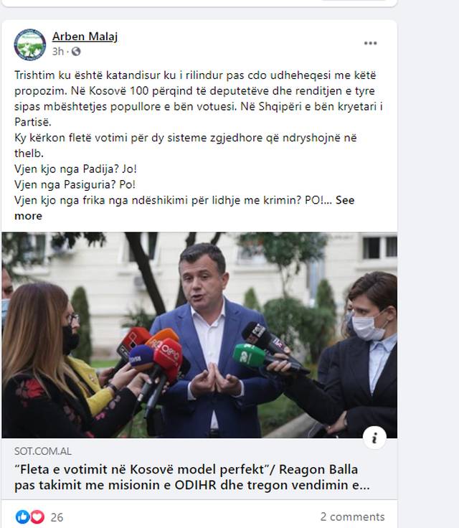Click the 'Vjen nga Pasiguria? Po!' text line
This screenshot has height=528, width=459.
[x=75, y=184]
